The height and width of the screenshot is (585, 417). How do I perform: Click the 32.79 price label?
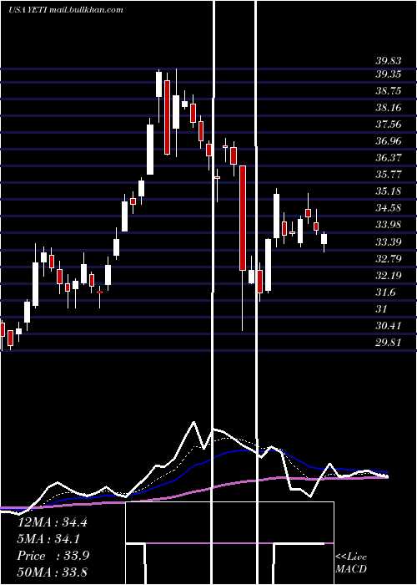389,258
